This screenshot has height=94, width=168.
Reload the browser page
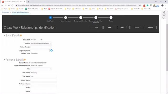point(9,5)
